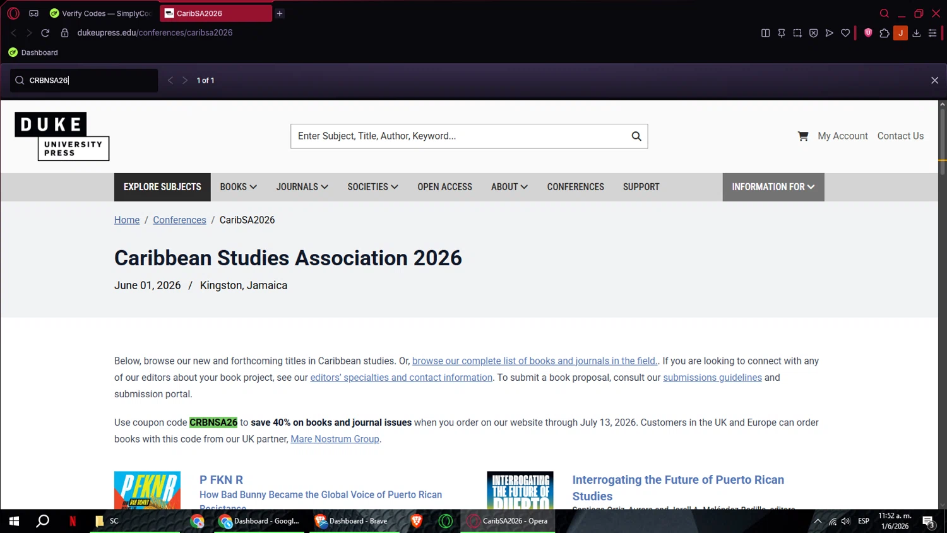Open the Windows notification center
The image size is (947, 533).
point(929,522)
